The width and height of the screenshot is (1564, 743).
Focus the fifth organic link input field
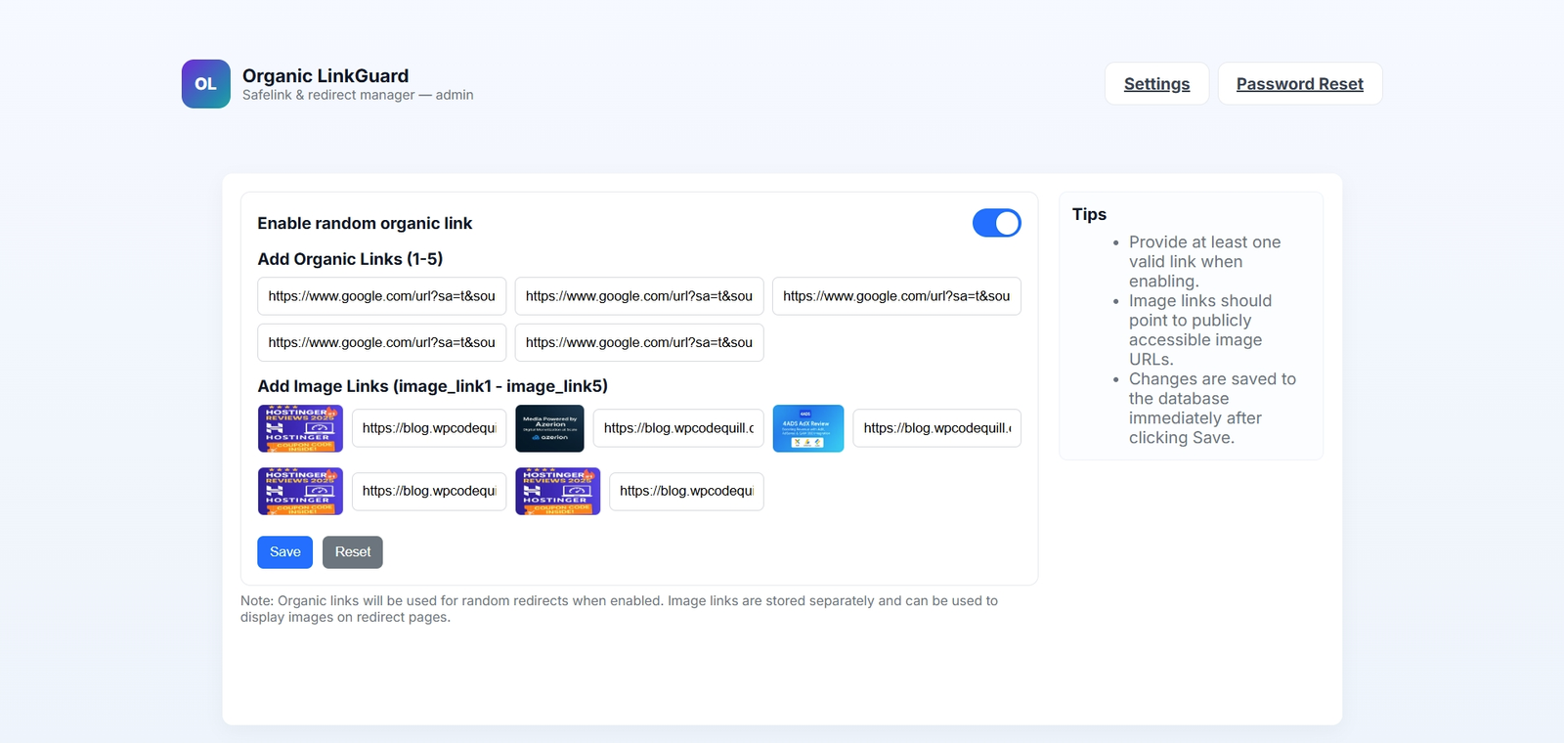click(638, 343)
